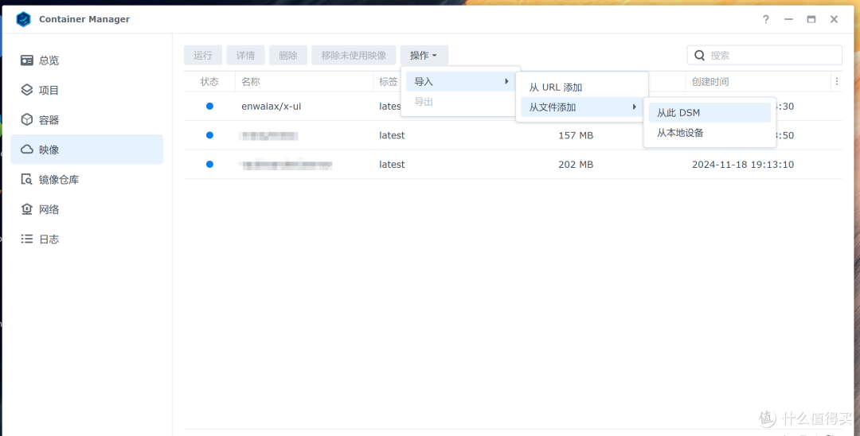Sort by the 状态 column header
The image size is (860, 436).
click(x=209, y=82)
